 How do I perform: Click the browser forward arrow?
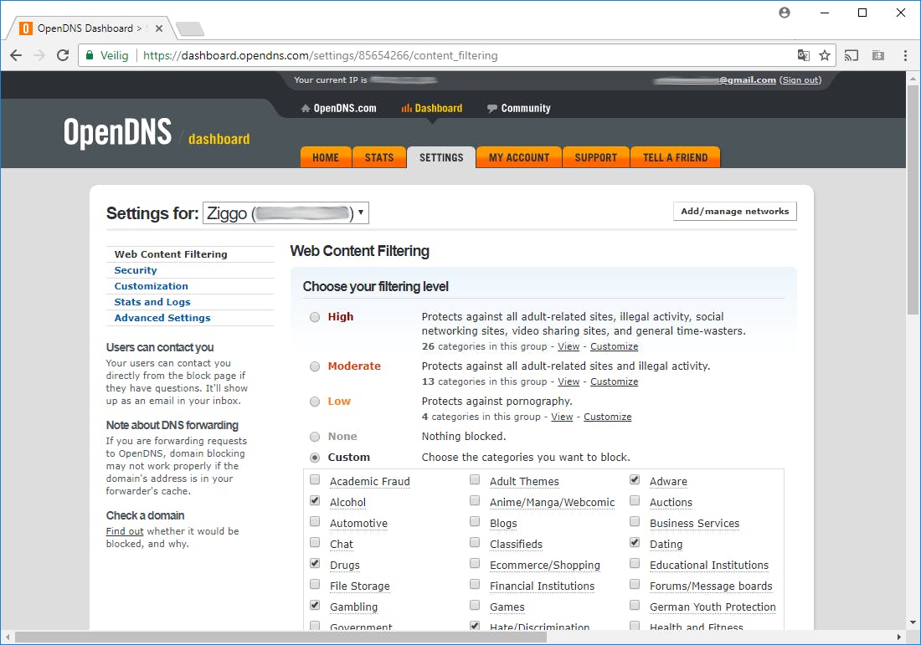[39, 55]
